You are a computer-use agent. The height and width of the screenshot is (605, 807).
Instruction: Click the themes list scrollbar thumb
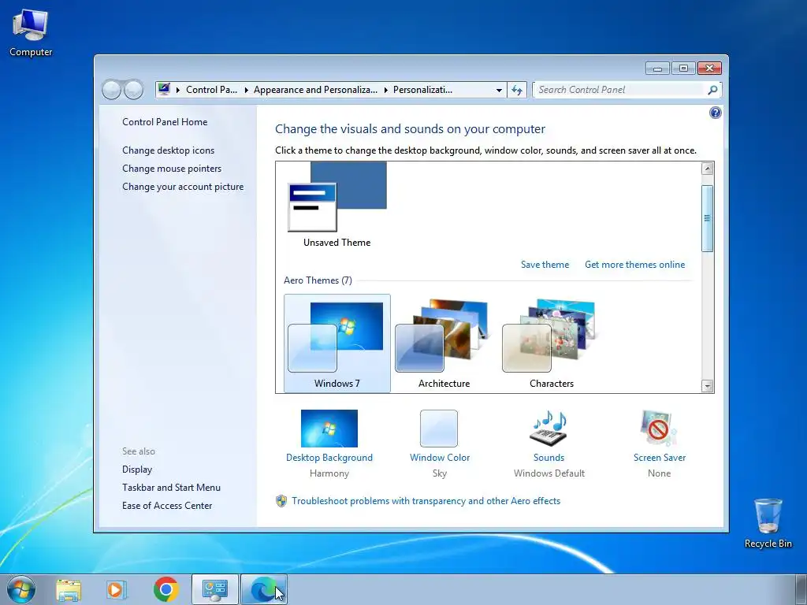tap(707, 218)
